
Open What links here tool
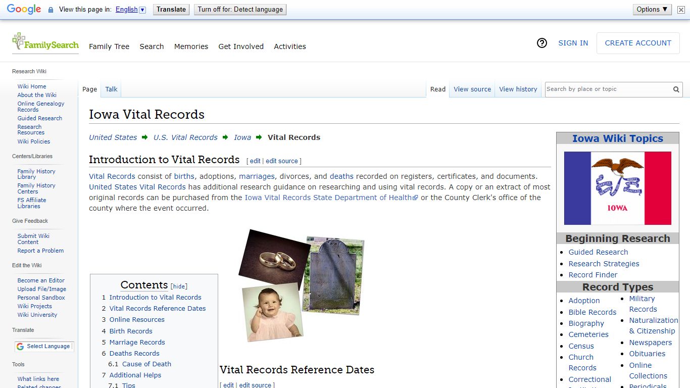[x=38, y=379]
